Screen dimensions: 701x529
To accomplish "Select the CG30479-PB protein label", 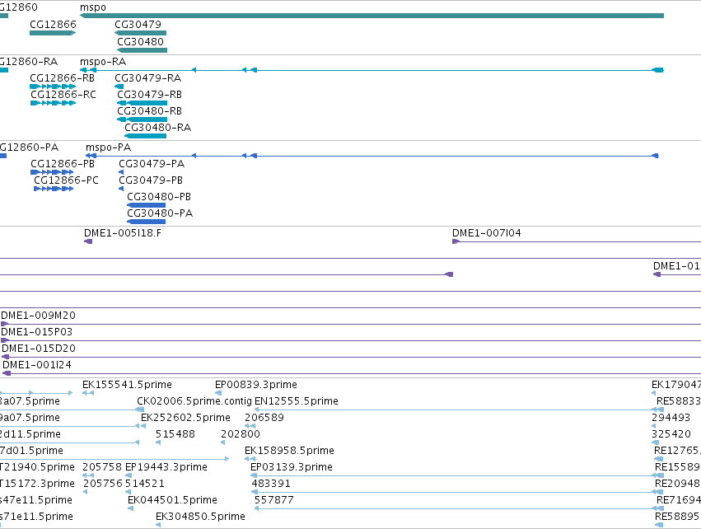I will (x=151, y=180).
